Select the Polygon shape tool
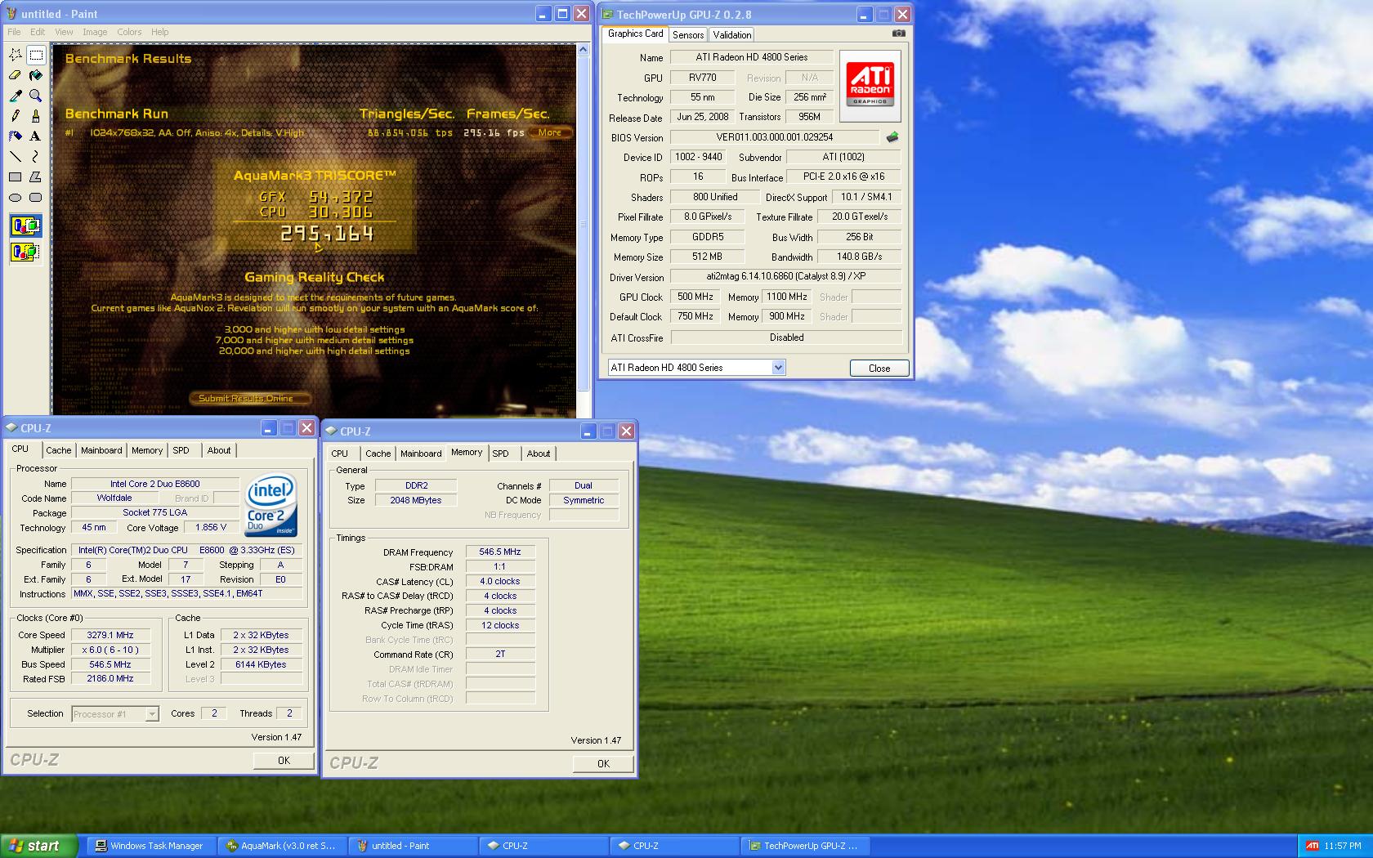 click(35, 177)
